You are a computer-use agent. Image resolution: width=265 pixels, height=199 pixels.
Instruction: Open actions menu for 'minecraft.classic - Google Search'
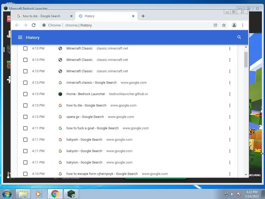pyautogui.click(x=230, y=83)
